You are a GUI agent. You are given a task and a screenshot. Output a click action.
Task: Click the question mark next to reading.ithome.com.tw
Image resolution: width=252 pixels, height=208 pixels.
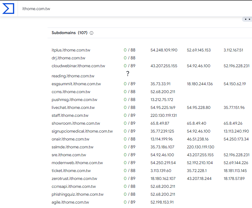click(x=128, y=74)
